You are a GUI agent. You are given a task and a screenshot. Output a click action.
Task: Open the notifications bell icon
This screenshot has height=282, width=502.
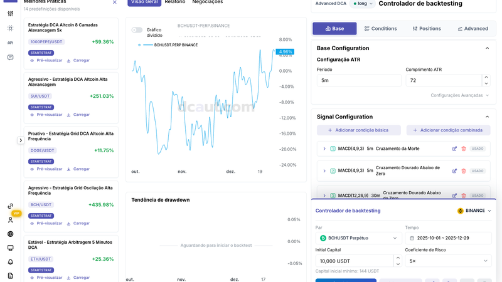10,262
